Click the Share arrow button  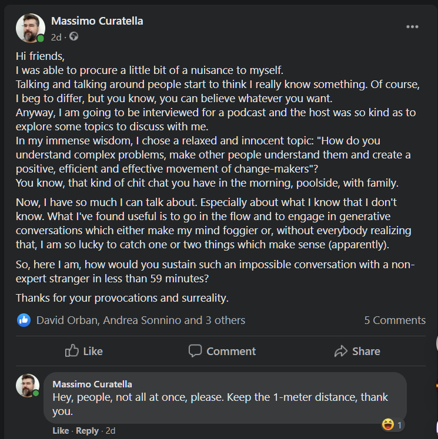point(357,351)
